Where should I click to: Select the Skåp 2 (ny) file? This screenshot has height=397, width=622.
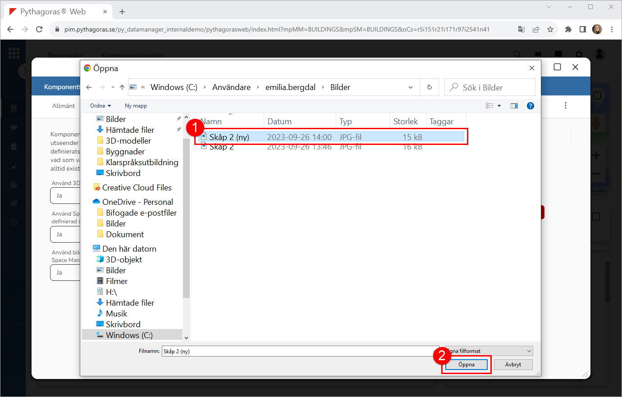click(x=229, y=137)
